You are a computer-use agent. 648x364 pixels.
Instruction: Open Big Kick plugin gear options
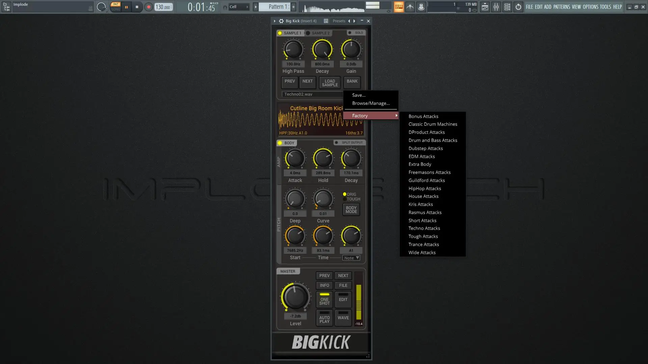[281, 21]
